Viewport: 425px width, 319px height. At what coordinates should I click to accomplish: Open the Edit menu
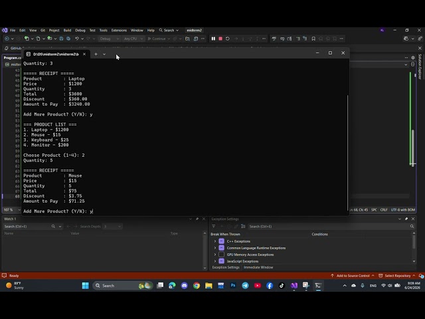(x=22, y=31)
